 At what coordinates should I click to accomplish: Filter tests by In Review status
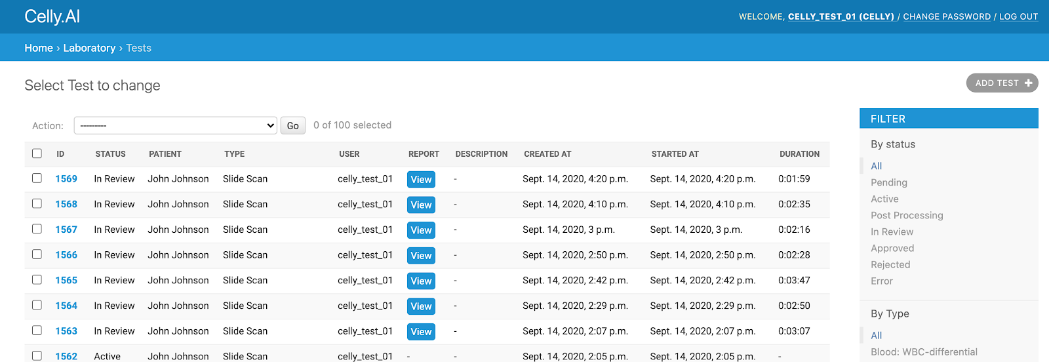point(892,231)
